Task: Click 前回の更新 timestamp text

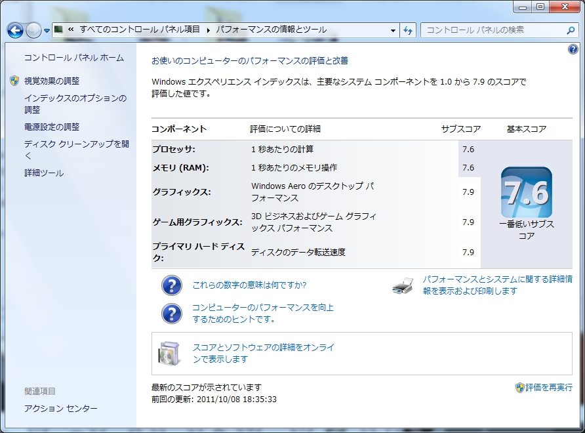Action: click(x=214, y=400)
